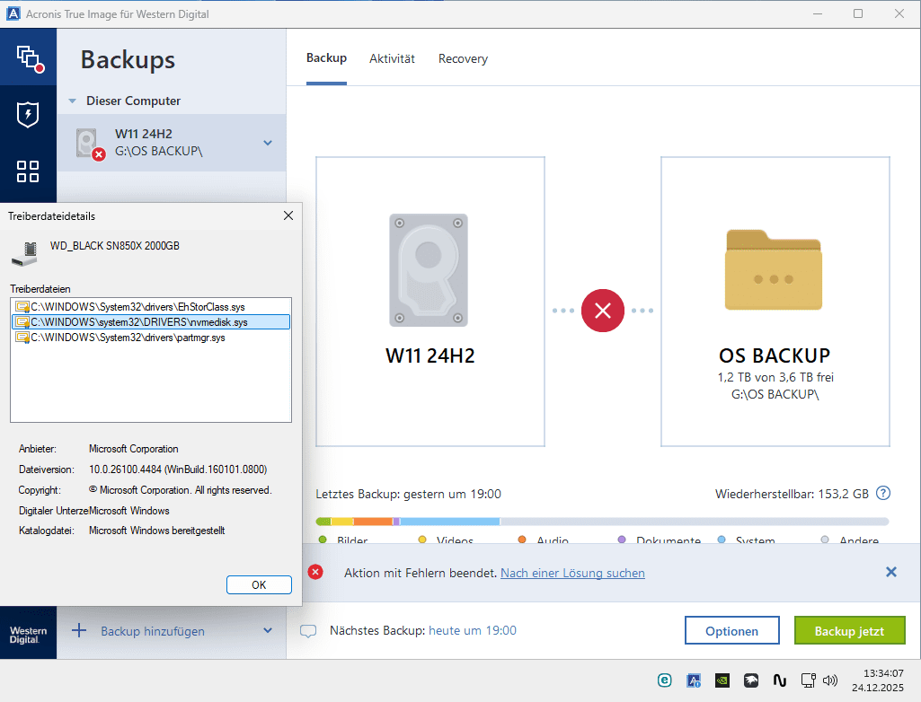Viewport: 921px width, 702px height.
Task: Open Acronis tray icon in taskbar
Action: pos(693,680)
